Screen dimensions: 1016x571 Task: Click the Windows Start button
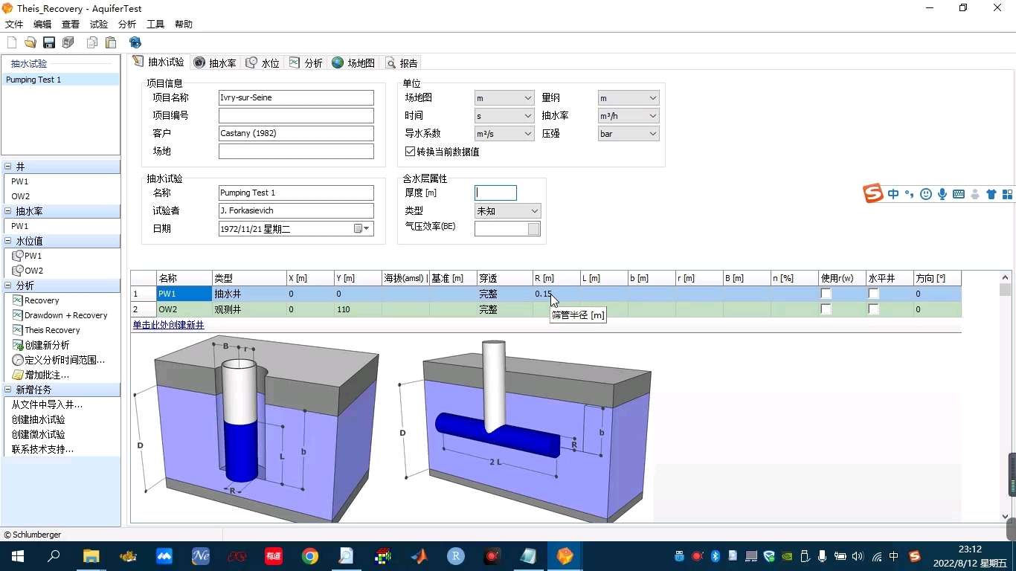pyautogui.click(x=18, y=556)
